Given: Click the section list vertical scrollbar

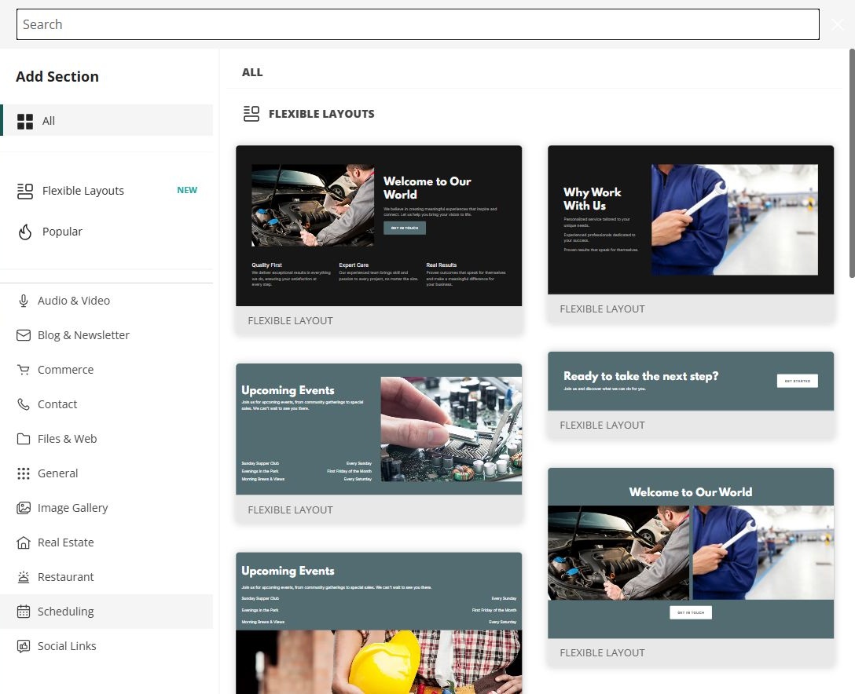Looking at the screenshot, I should pyautogui.click(x=852, y=163).
